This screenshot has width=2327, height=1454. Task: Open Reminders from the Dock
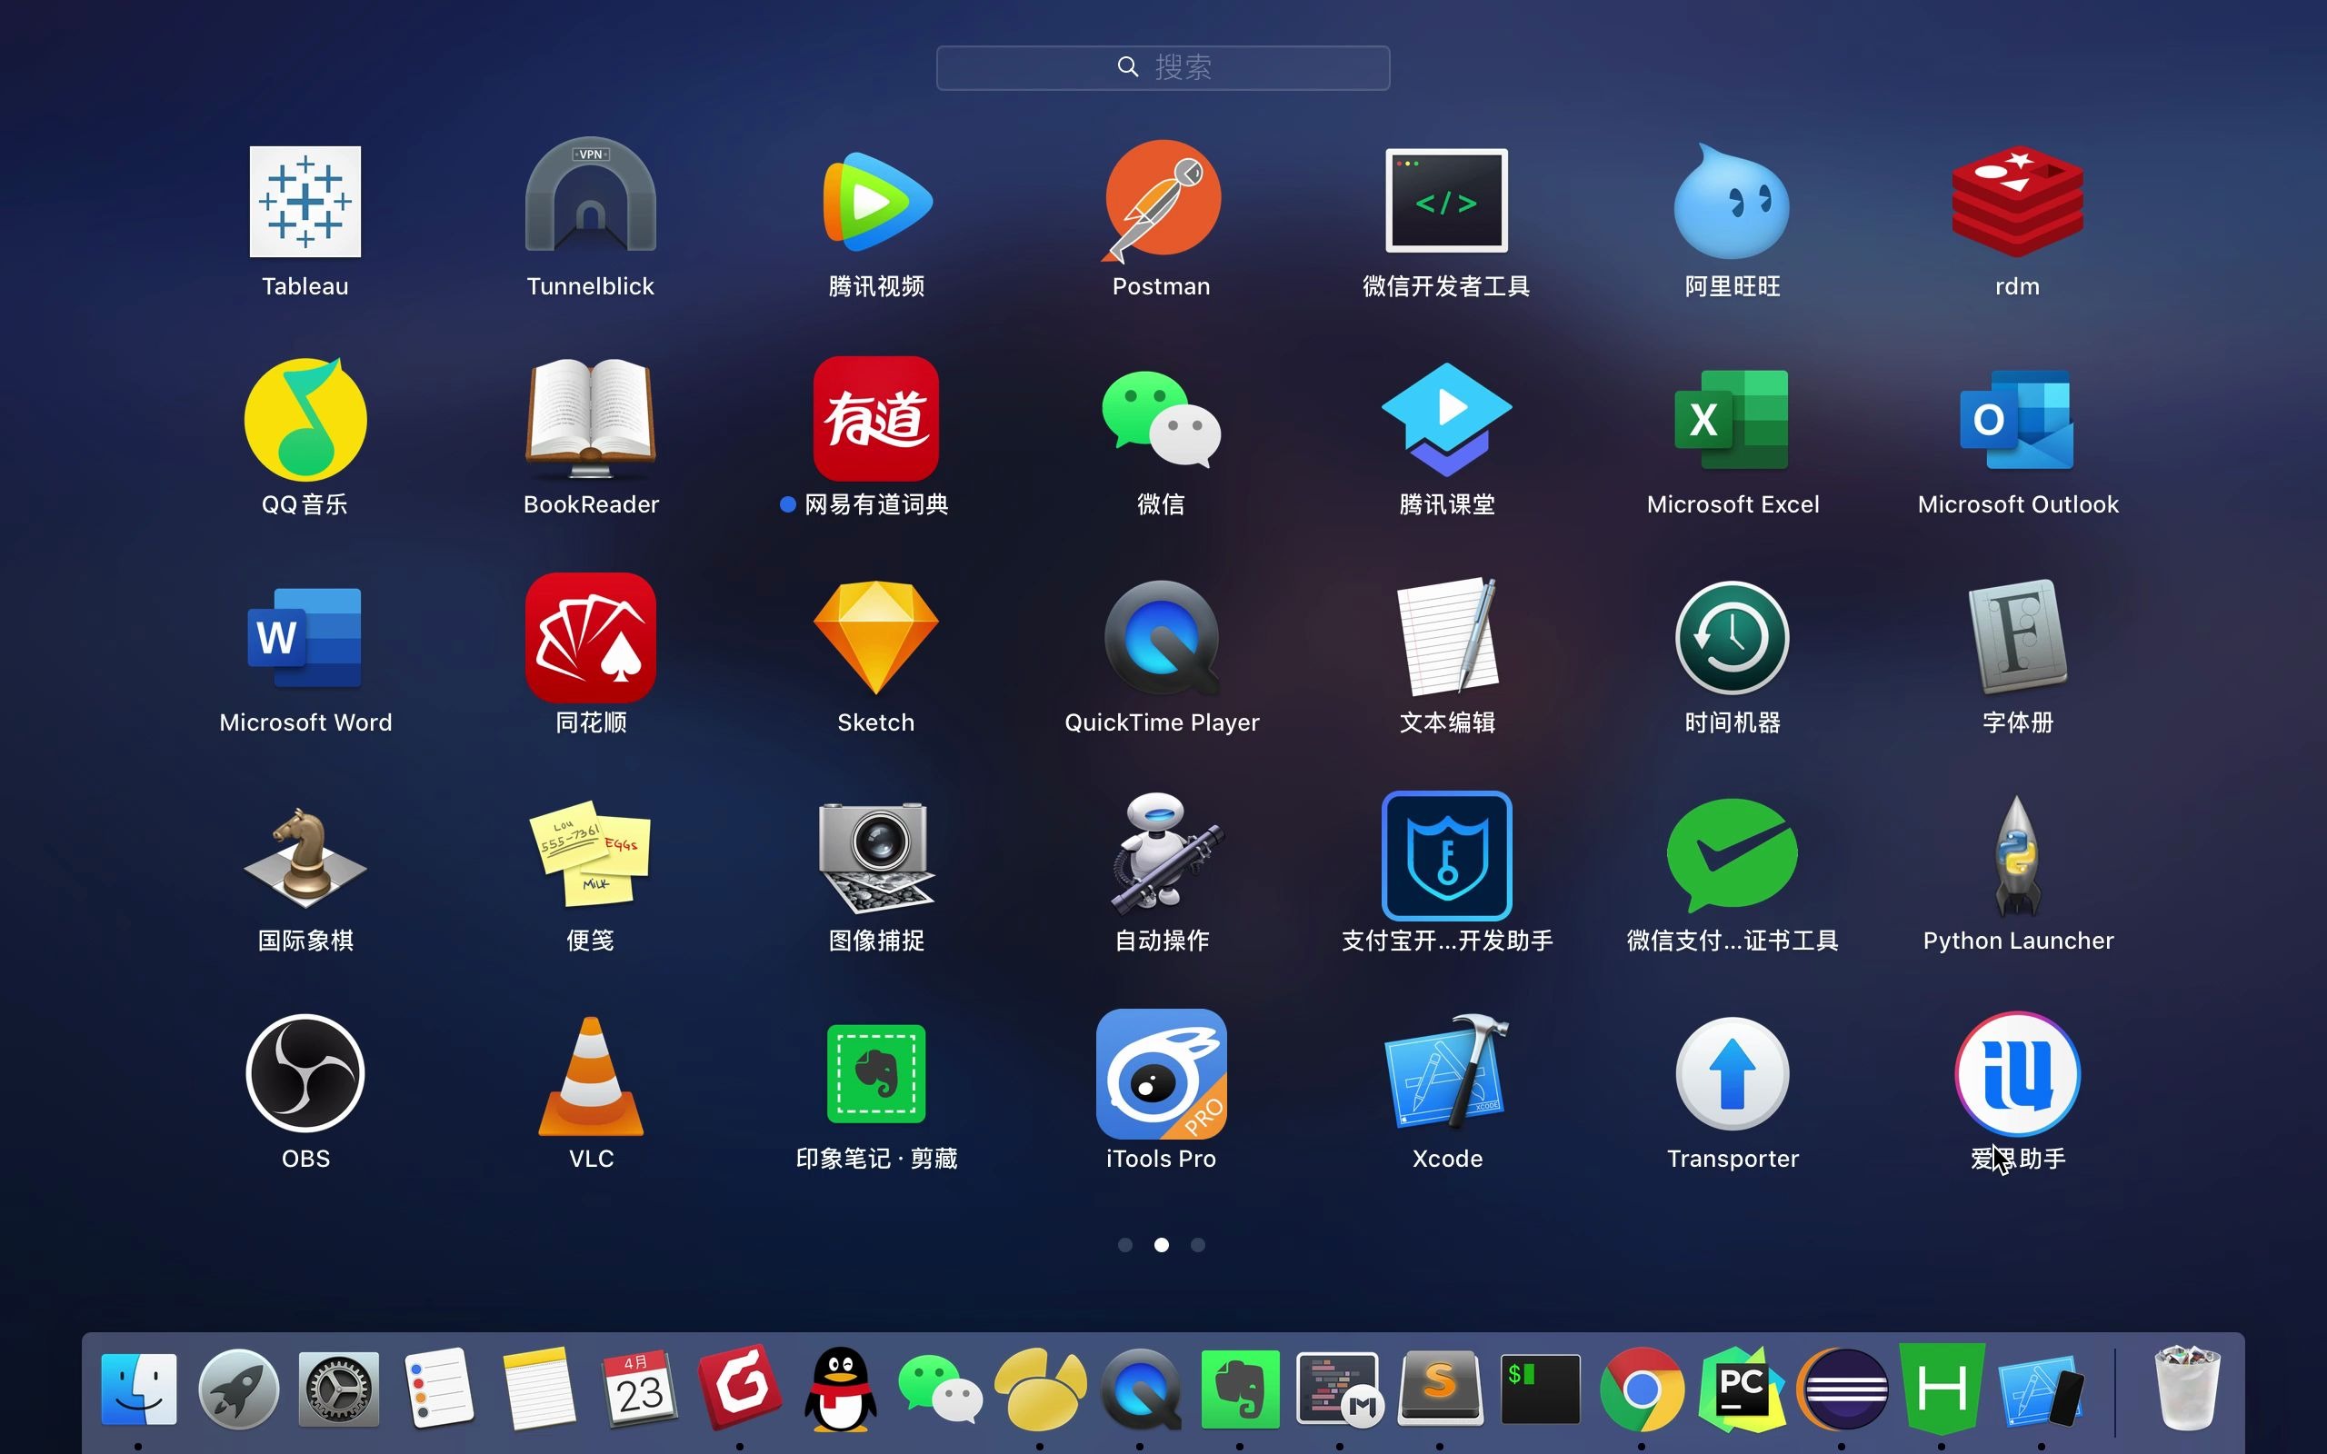click(x=438, y=1389)
